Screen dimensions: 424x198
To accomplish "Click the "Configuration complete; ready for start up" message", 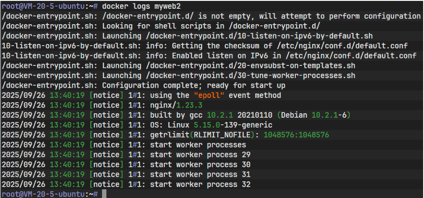I will pyautogui.click(x=193, y=85).
